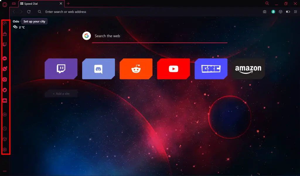This screenshot has width=300, height=176.
Task: Open the GXC speed dial tile
Action: (x=211, y=69)
